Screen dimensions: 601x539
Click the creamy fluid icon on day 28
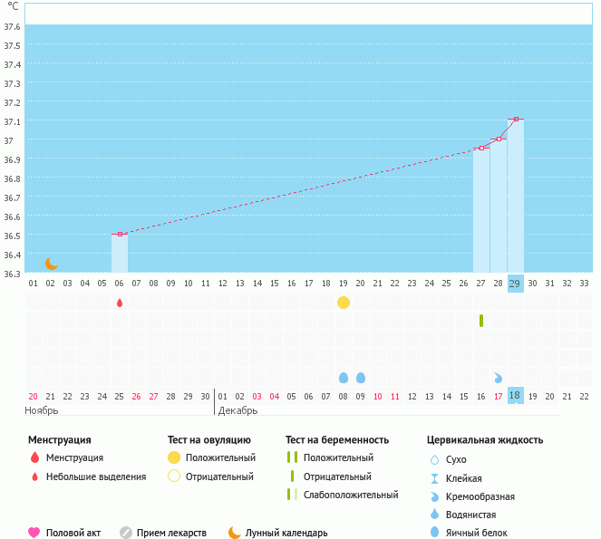498,378
